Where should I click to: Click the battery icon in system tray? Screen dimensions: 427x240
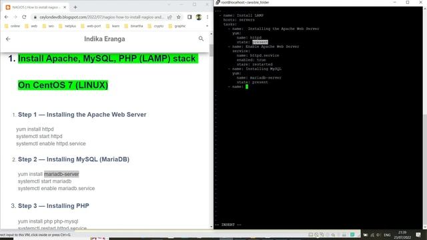(x=366, y=235)
